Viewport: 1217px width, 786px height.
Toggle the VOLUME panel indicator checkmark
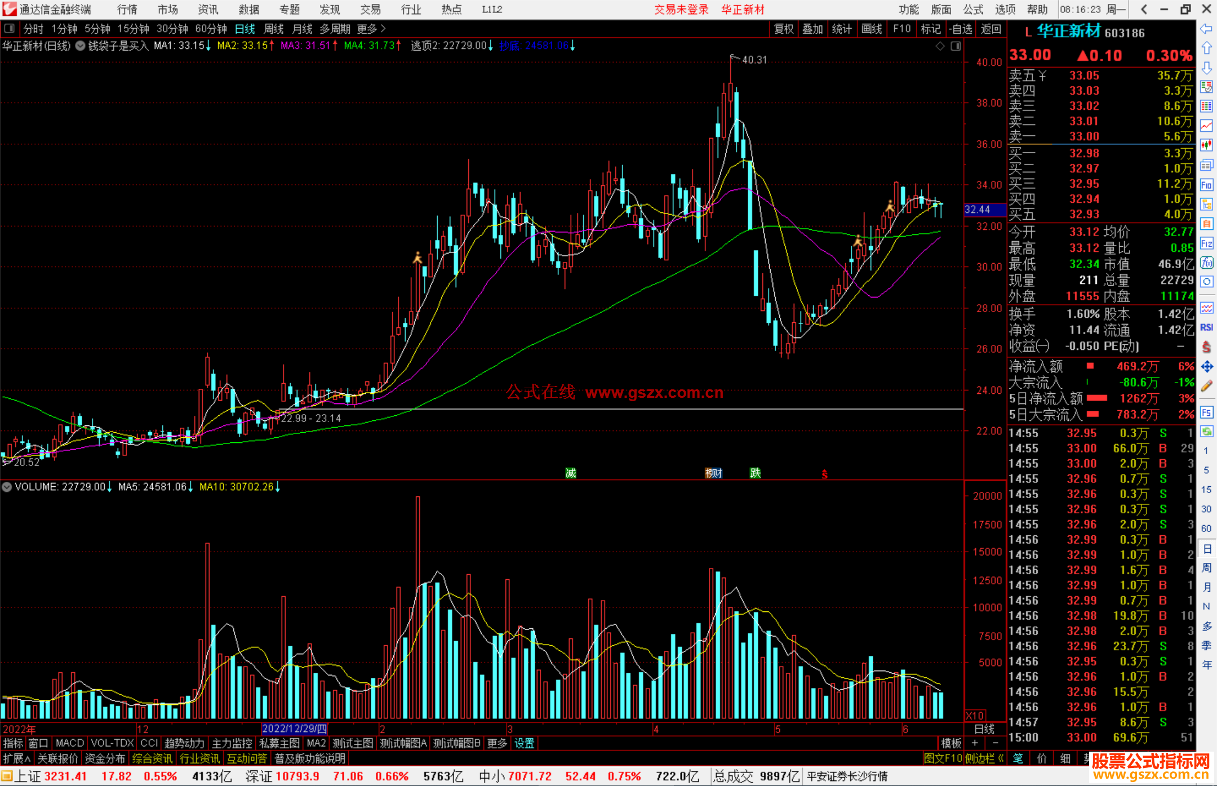tap(7, 487)
